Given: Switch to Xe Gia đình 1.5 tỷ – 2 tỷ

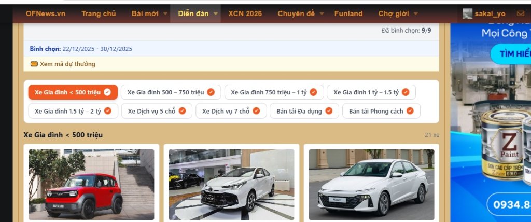Looking at the screenshot, I should tap(73, 111).
